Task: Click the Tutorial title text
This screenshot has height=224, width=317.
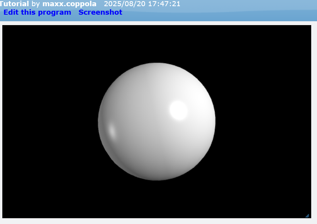Action: pos(14,3)
